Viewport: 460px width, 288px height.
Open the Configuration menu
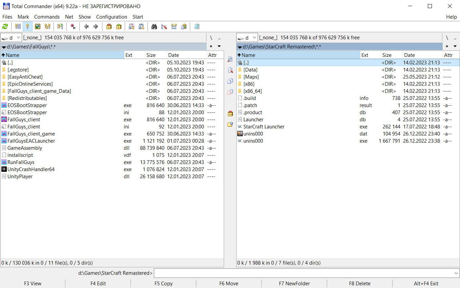pos(112,17)
